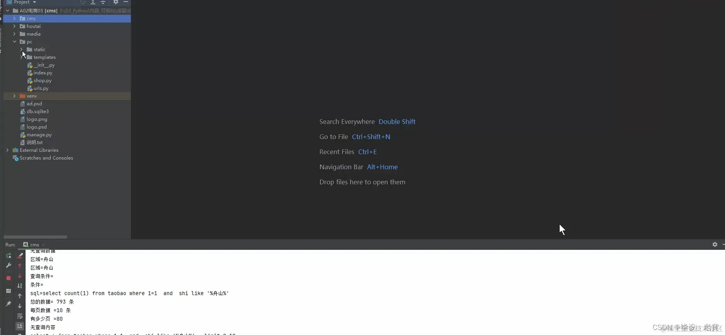Screen dimensions: 725x335
Task: Expand the houtai folder
Action: 15,26
